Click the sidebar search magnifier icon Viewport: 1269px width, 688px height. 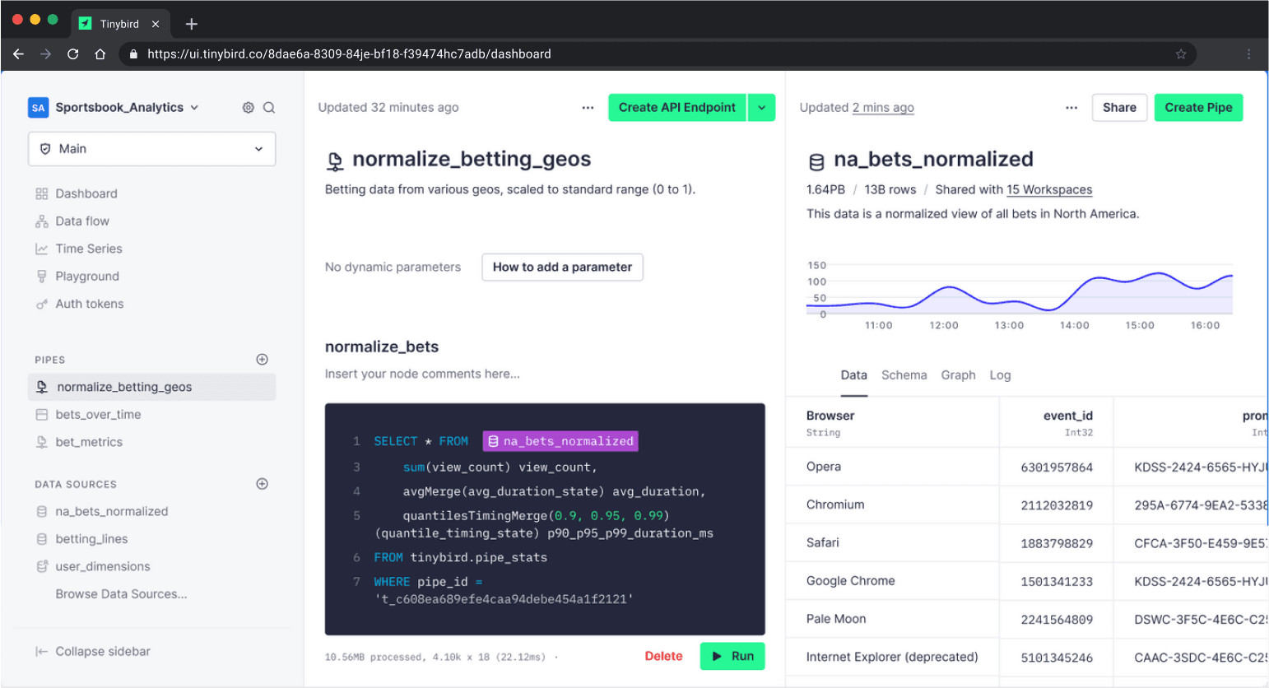(269, 108)
